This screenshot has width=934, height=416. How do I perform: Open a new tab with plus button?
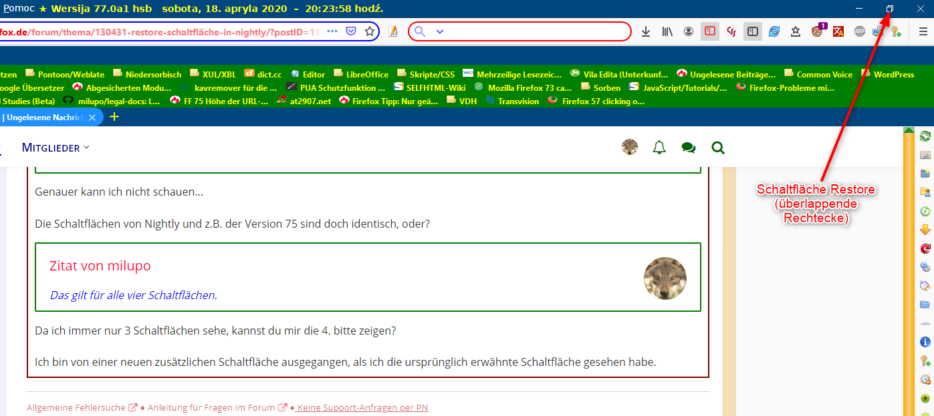pyautogui.click(x=114, y=117)
